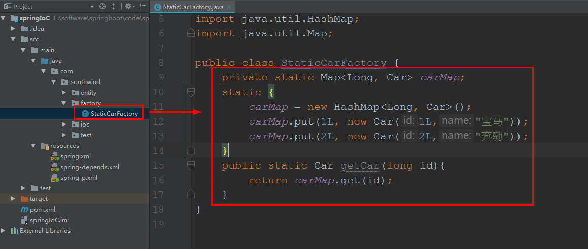Select the target folder
The width and height of the screenshot is (588, 249).
tap(39, 199)
